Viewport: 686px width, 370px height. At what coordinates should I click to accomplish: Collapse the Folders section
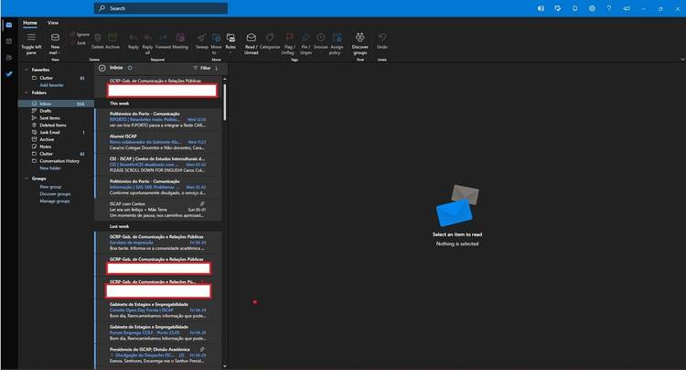point(27,92)
